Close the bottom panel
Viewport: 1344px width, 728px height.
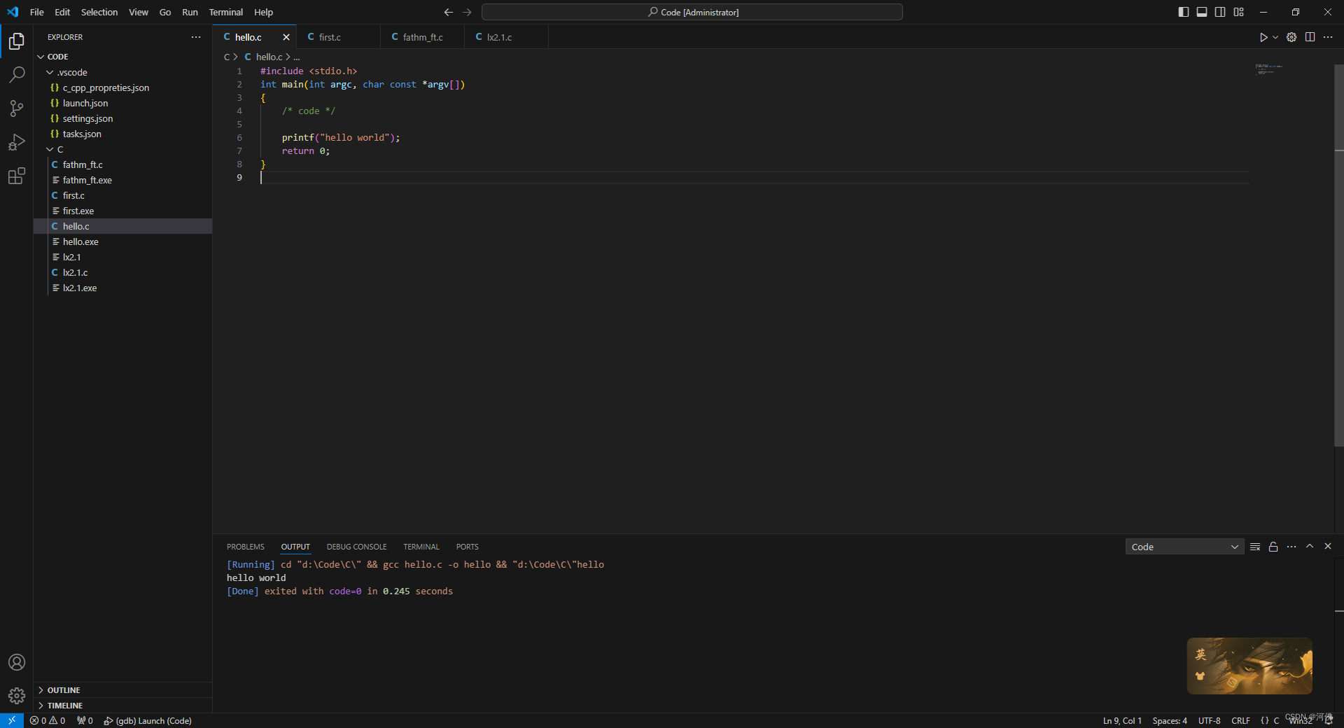[x=1328, y=546]
